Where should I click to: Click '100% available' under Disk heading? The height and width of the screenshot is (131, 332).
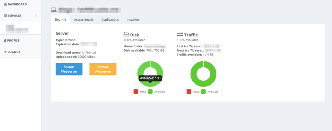[135, 40]
